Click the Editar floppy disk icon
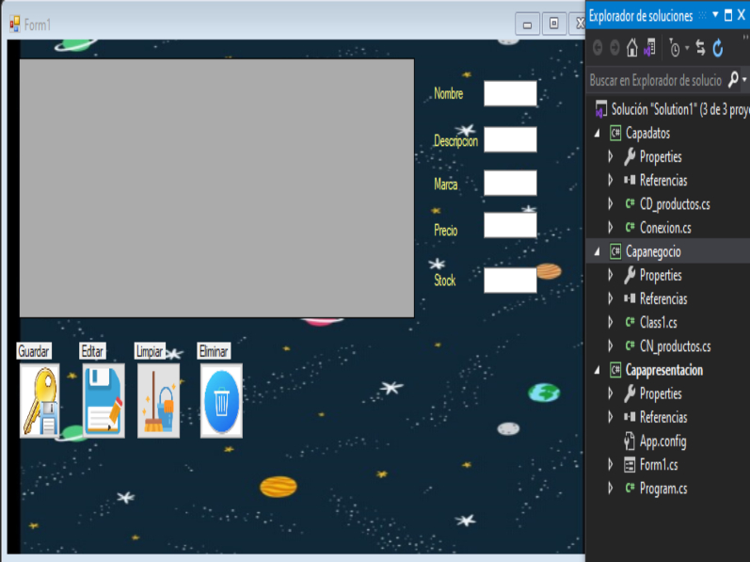 (103, 400)
